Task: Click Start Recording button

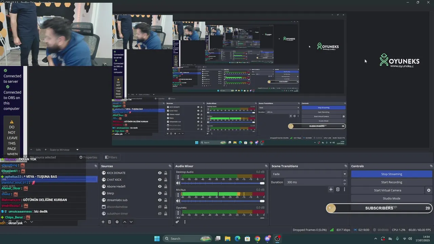Action: [x=392, y=182]
